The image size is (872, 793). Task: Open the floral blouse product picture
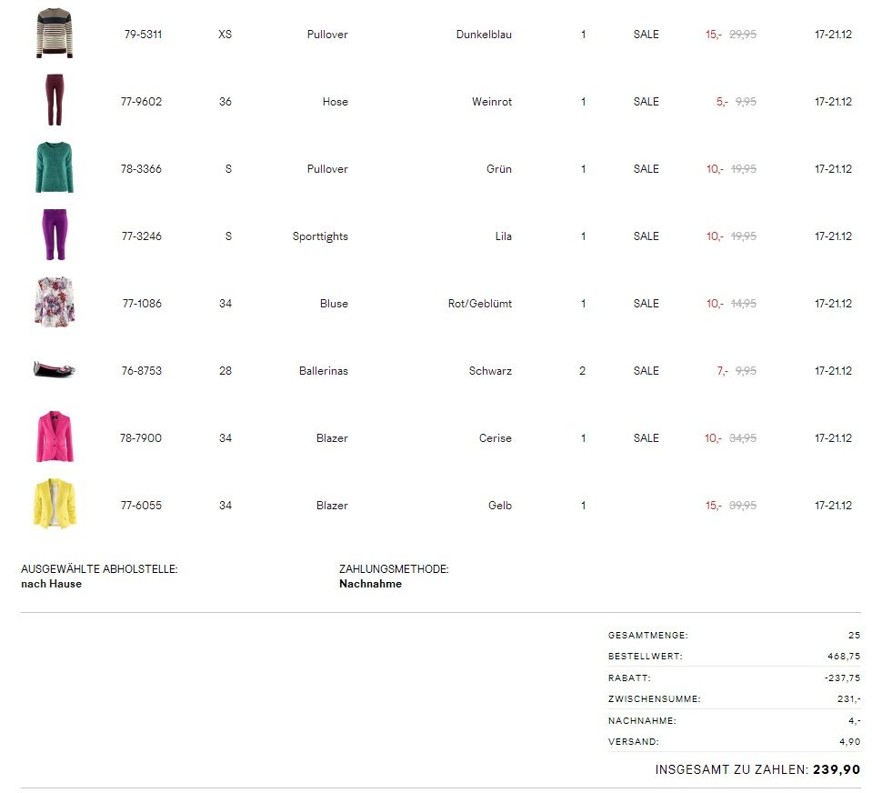54,303
